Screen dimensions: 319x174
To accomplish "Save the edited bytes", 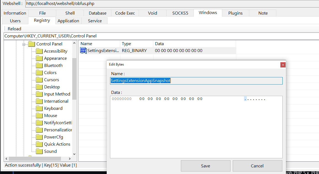I will (x=205, y=166).
